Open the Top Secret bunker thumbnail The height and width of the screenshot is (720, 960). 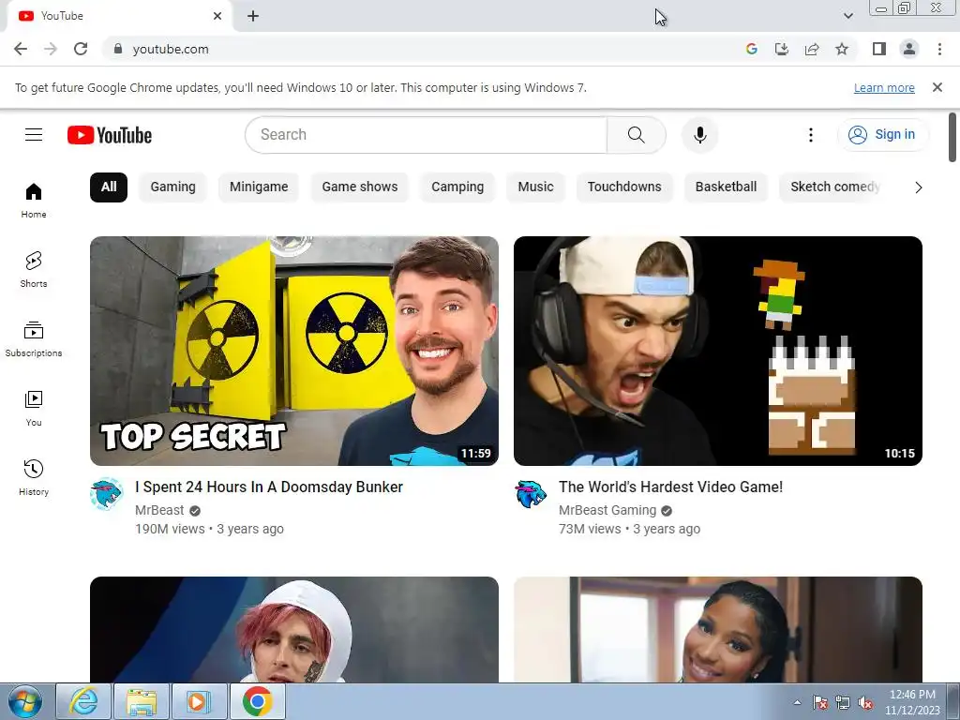(x=293, y=351)
